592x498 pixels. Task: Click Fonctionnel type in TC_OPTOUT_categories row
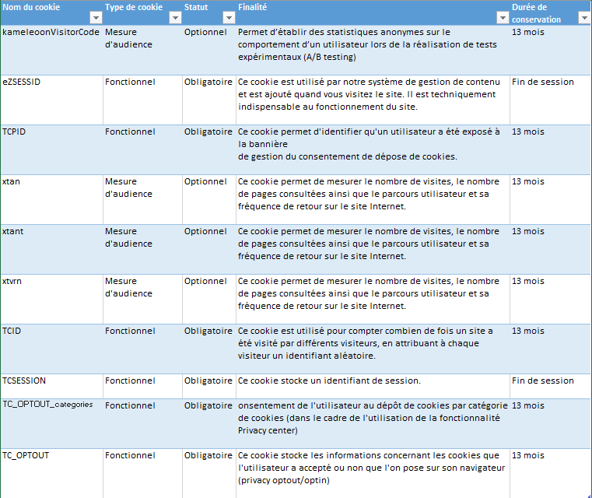(x=142, y=423)
